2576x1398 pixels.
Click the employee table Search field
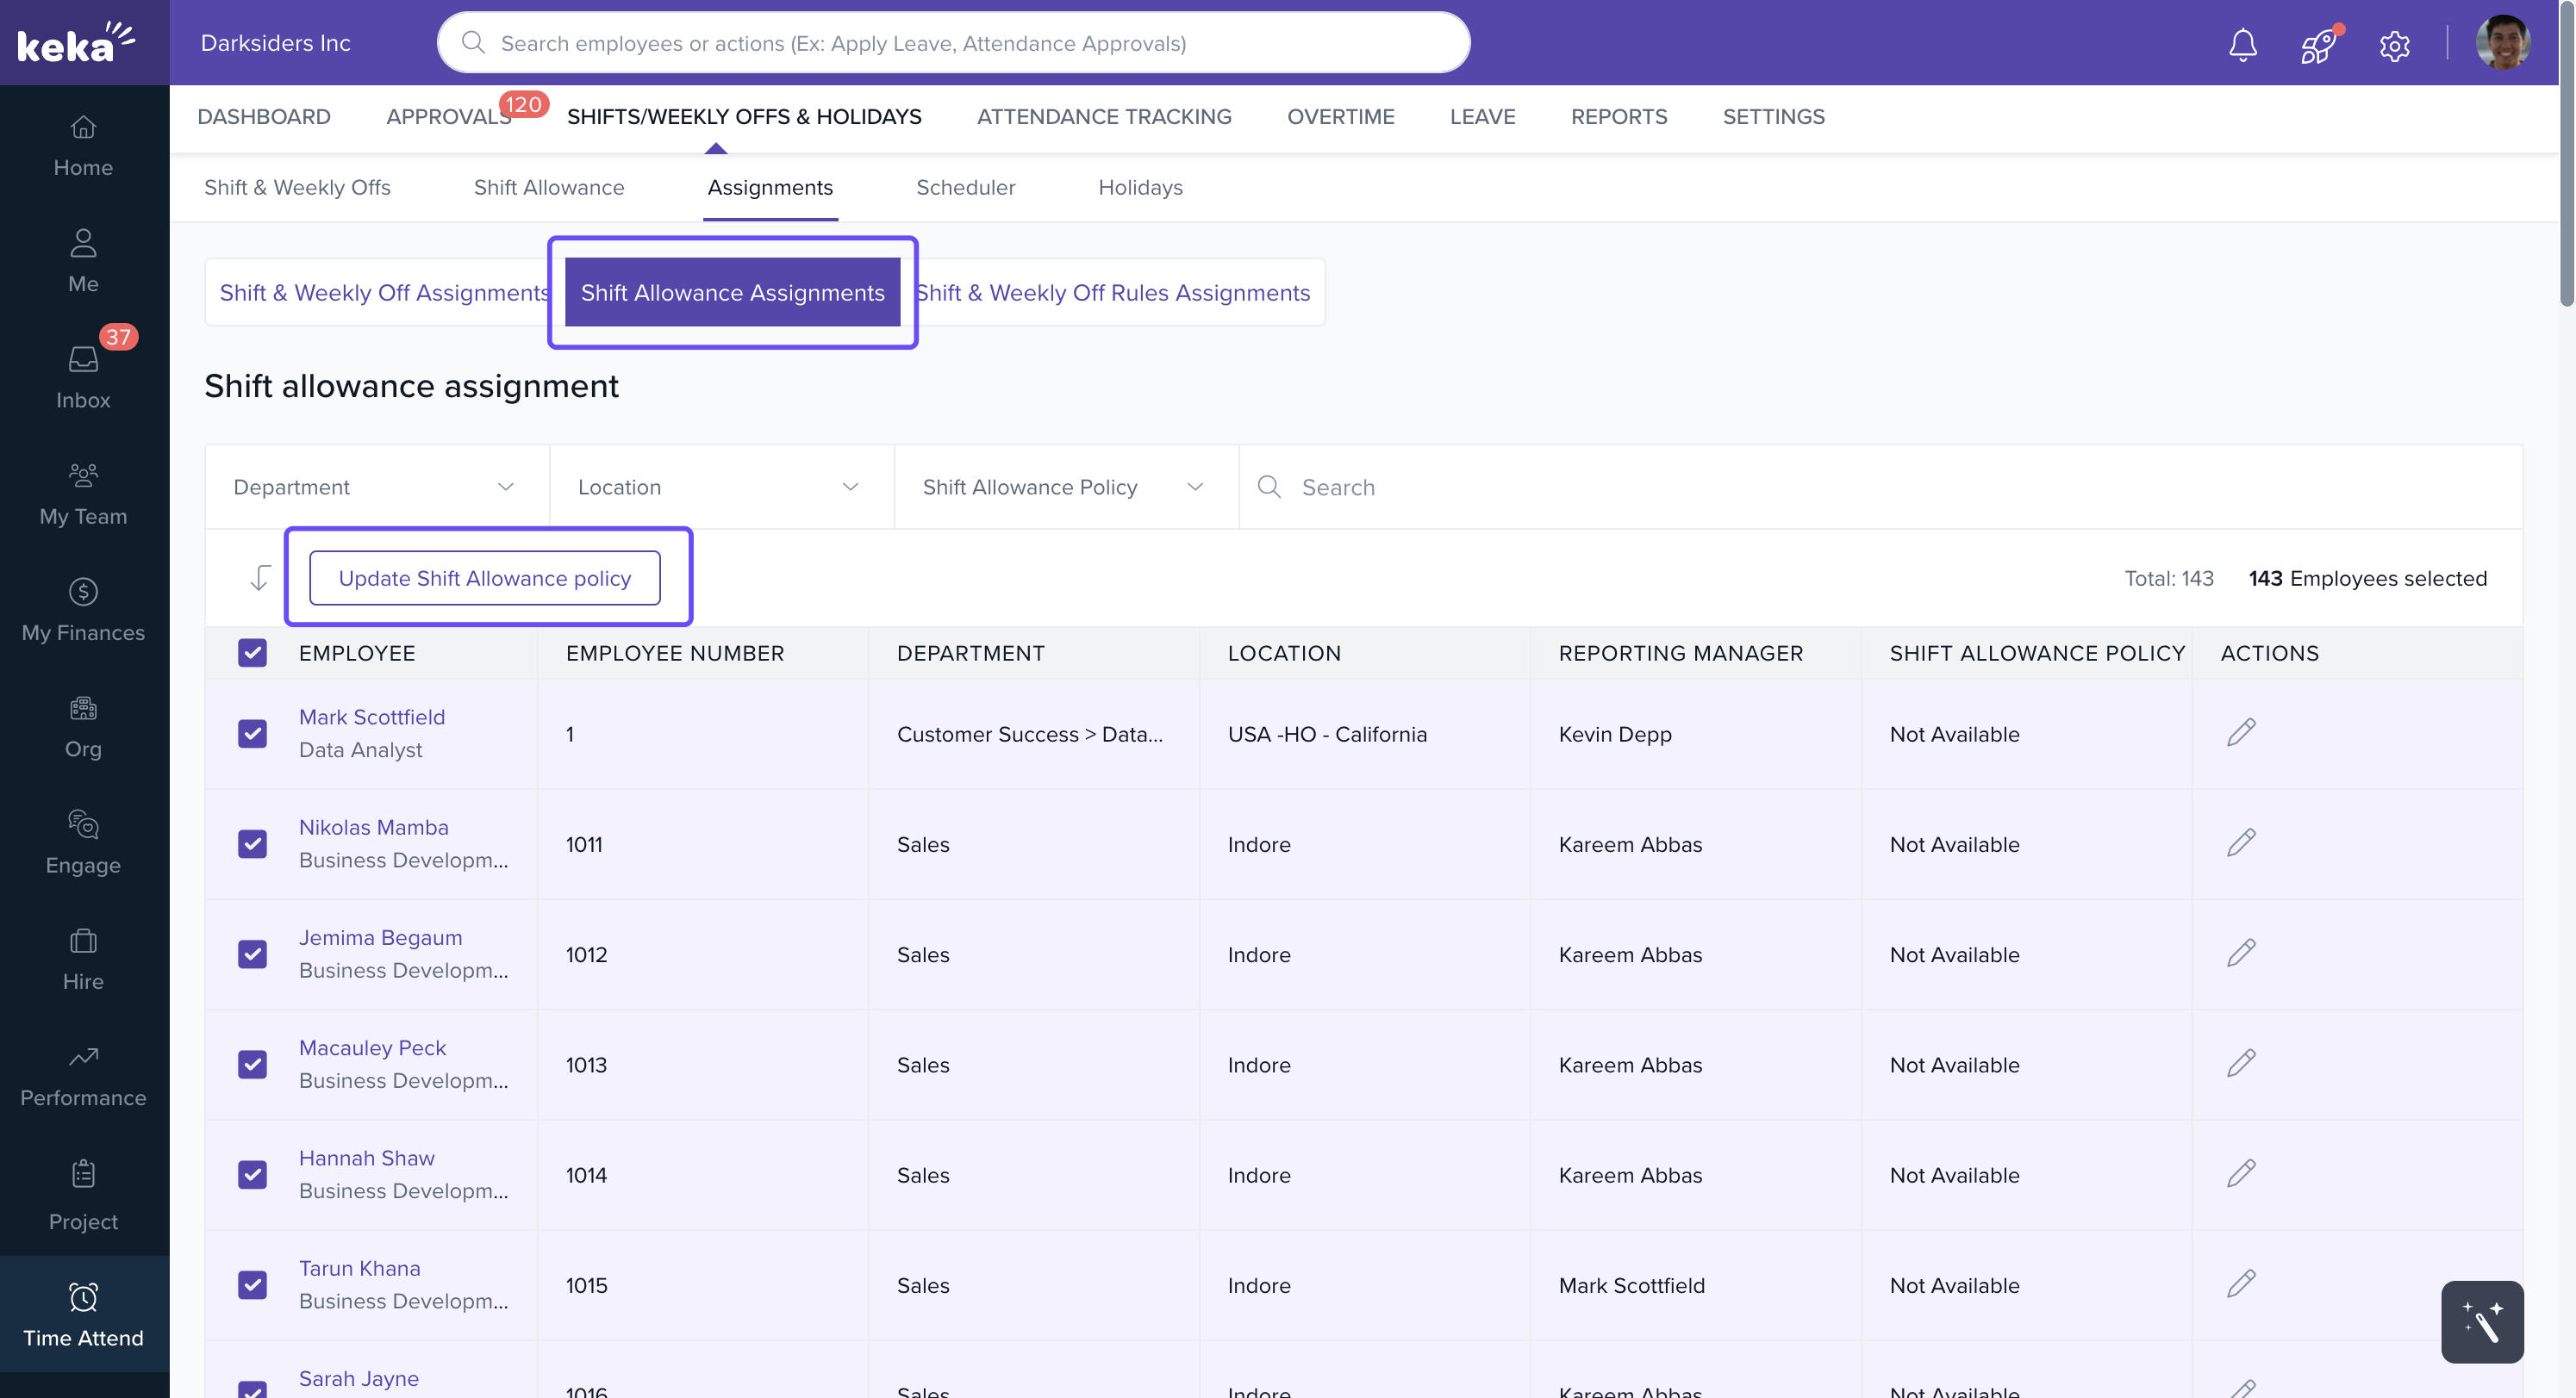pos(1880,487)
